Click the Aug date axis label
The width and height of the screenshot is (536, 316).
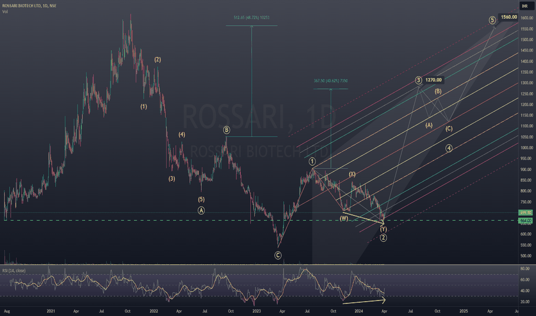tap(7, 311)
